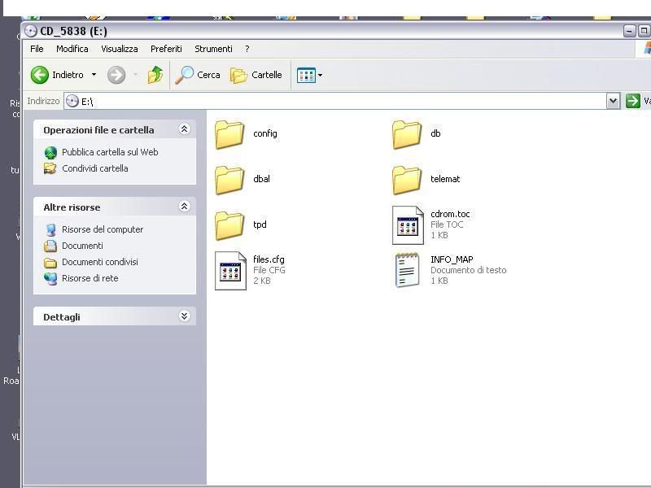Click the address bar showing E:\
651x488 pixels.
point(335,101)
